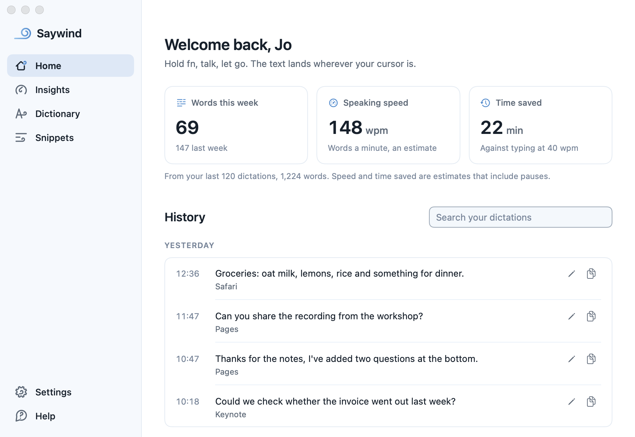Focus the Search your dictations field
Viewport: 635px width, 437px height.
(x=520, y=217)
